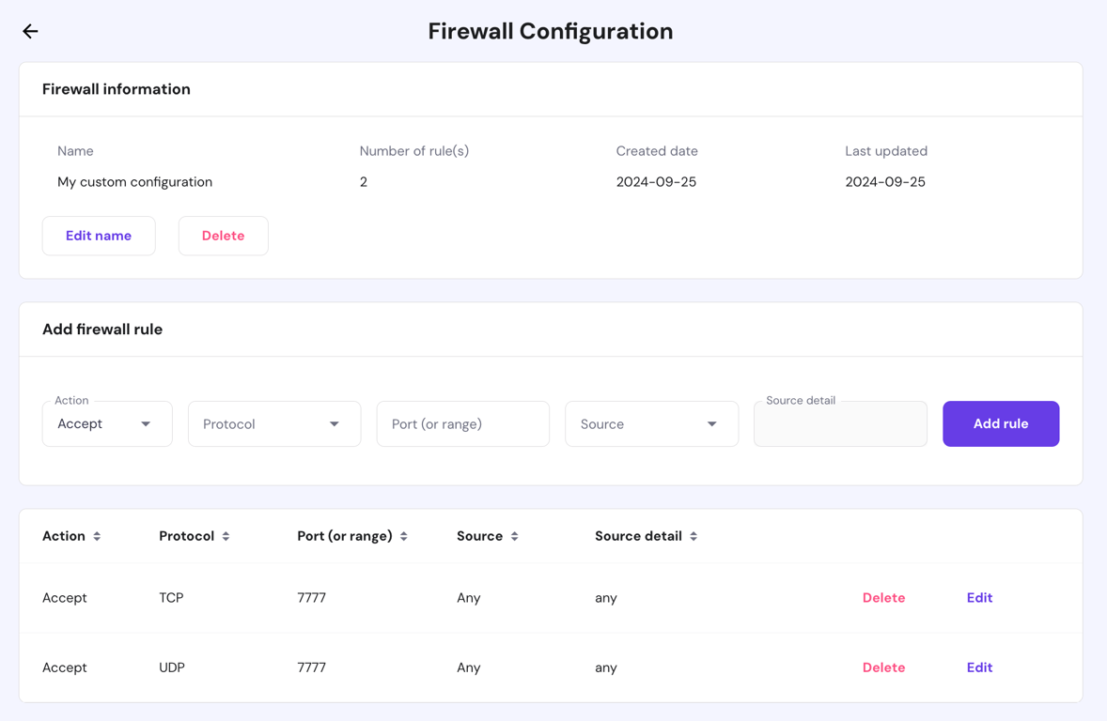Image resolution: width=1107 pixels, height=721 pixels.
Task: Sort rules by Source detail
Action: (693, 536)
